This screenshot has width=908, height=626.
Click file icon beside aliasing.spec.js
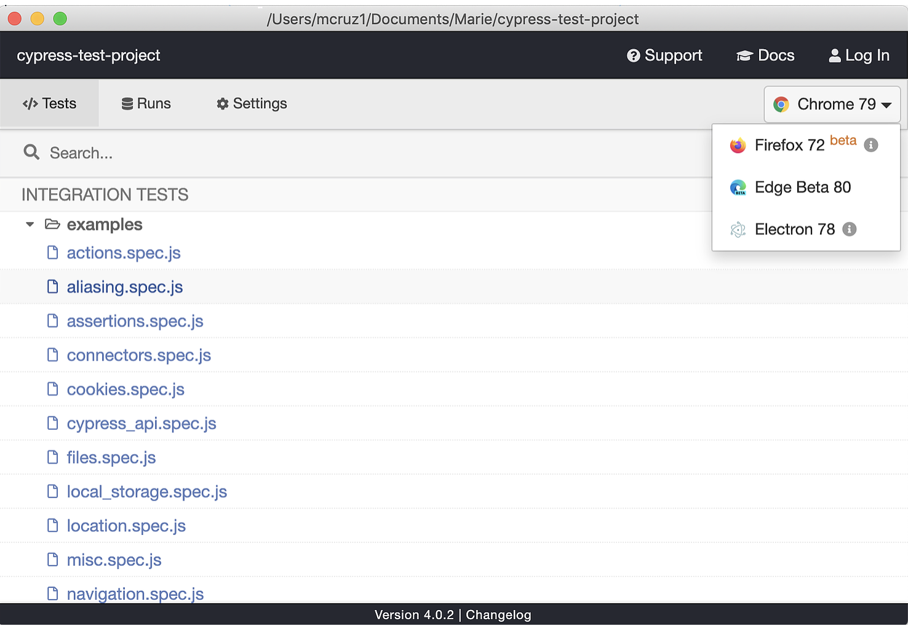click(x=53, y=287)
